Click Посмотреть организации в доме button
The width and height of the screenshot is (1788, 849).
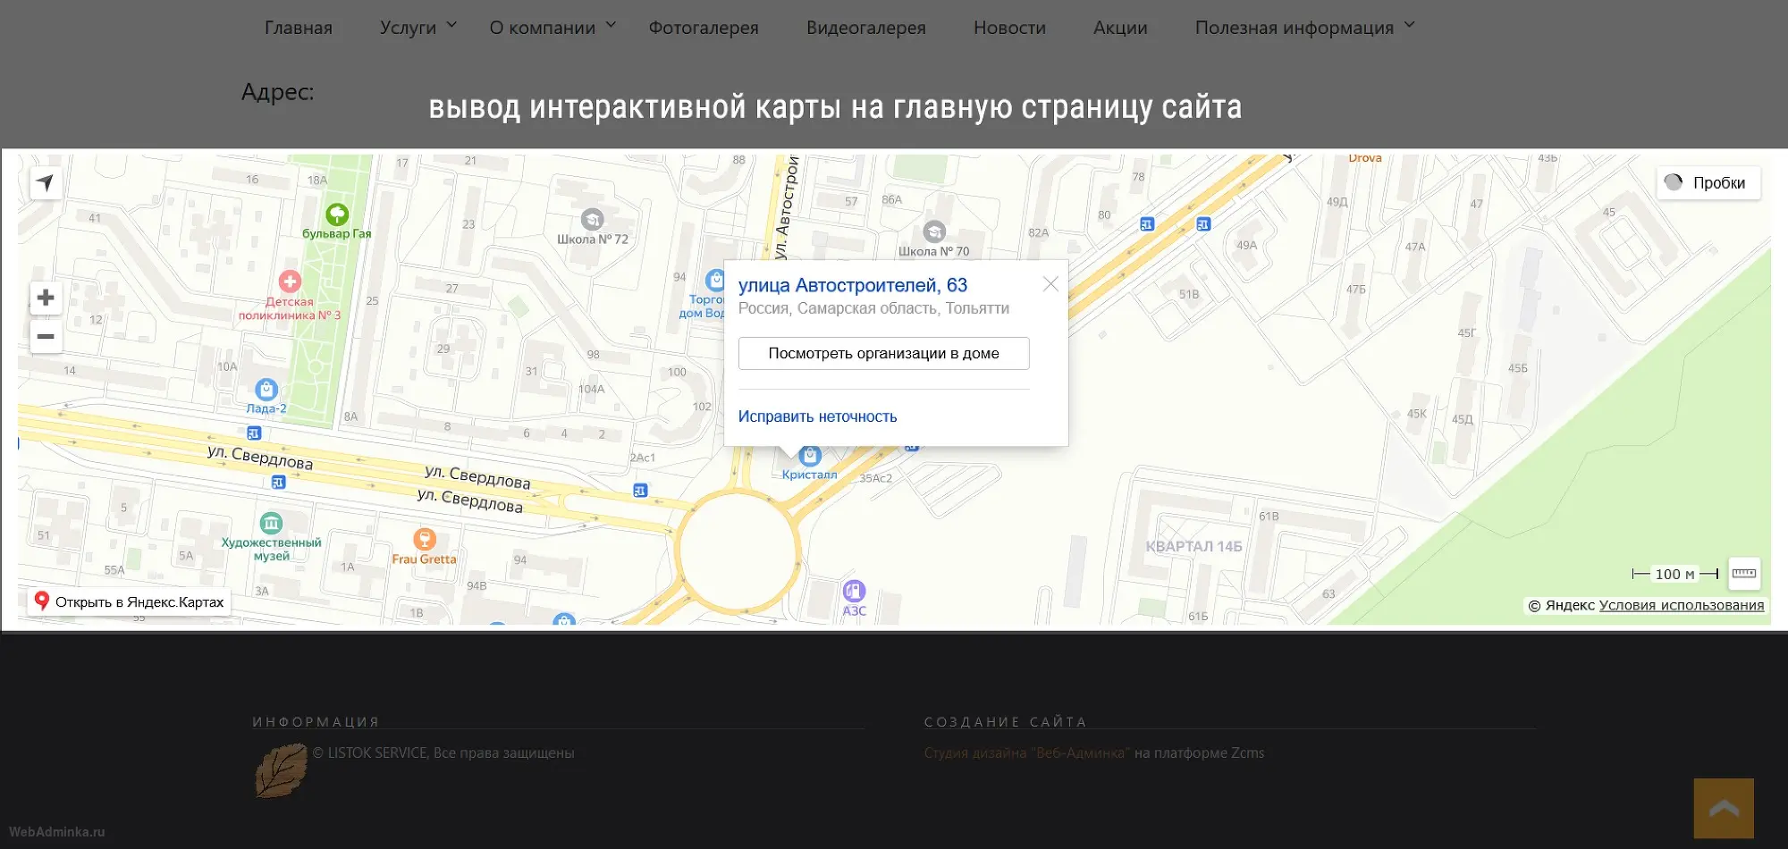click(x=883, y=353)
